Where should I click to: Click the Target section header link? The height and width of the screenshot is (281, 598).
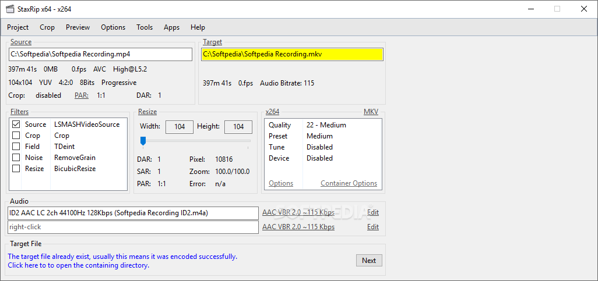[212, 42]
